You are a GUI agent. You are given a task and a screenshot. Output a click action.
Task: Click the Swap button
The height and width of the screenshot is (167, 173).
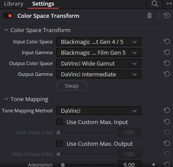pos(72,85)
